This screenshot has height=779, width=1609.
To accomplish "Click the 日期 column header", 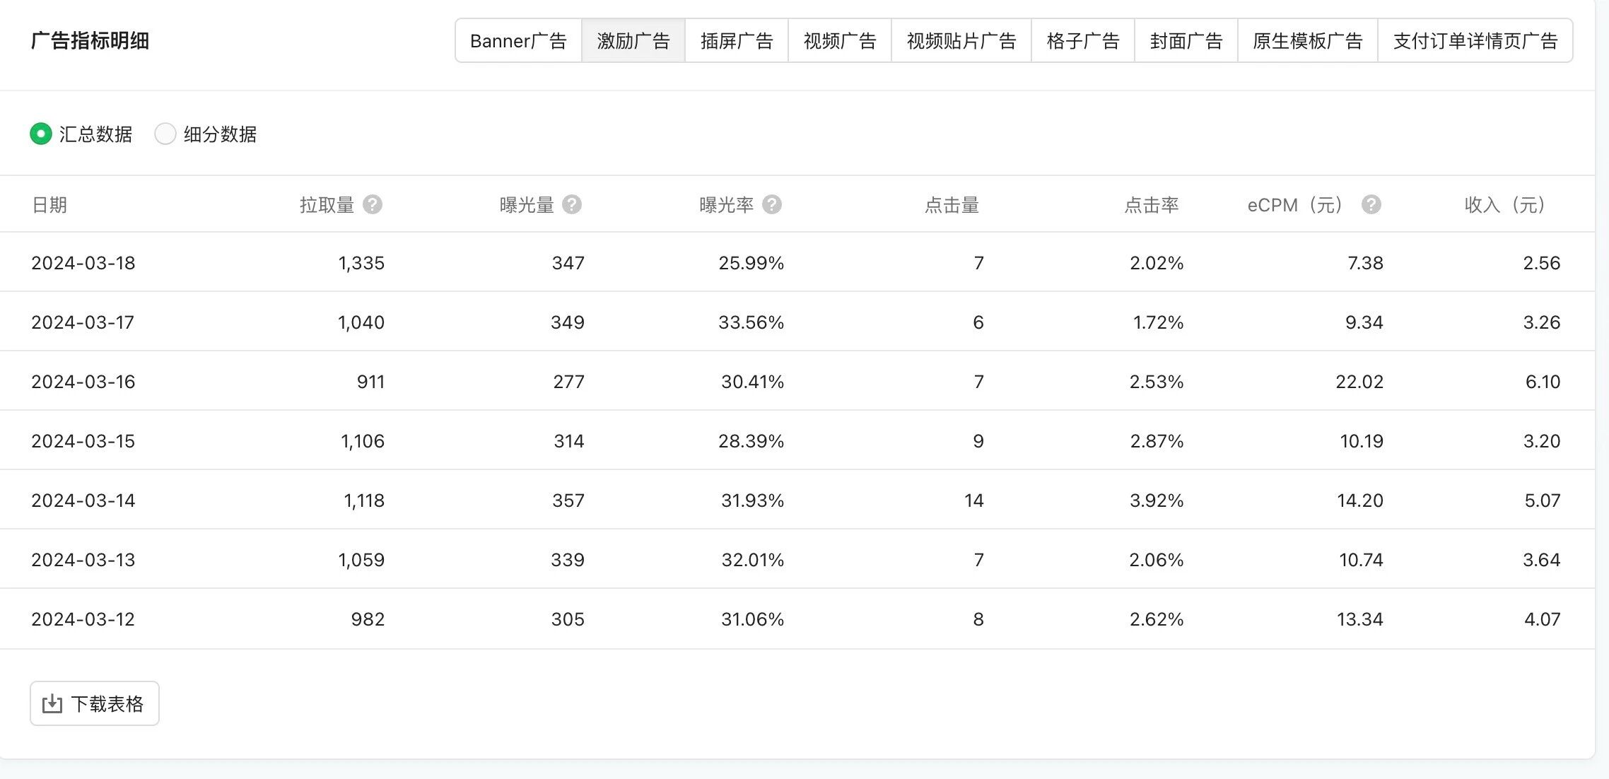I will click(49, 205).
